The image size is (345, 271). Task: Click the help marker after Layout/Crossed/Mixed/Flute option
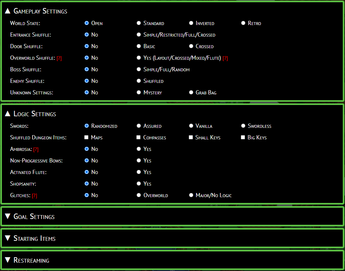tap(225, 58)
